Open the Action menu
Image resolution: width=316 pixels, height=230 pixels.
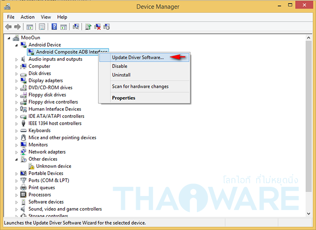click(27, 17)
